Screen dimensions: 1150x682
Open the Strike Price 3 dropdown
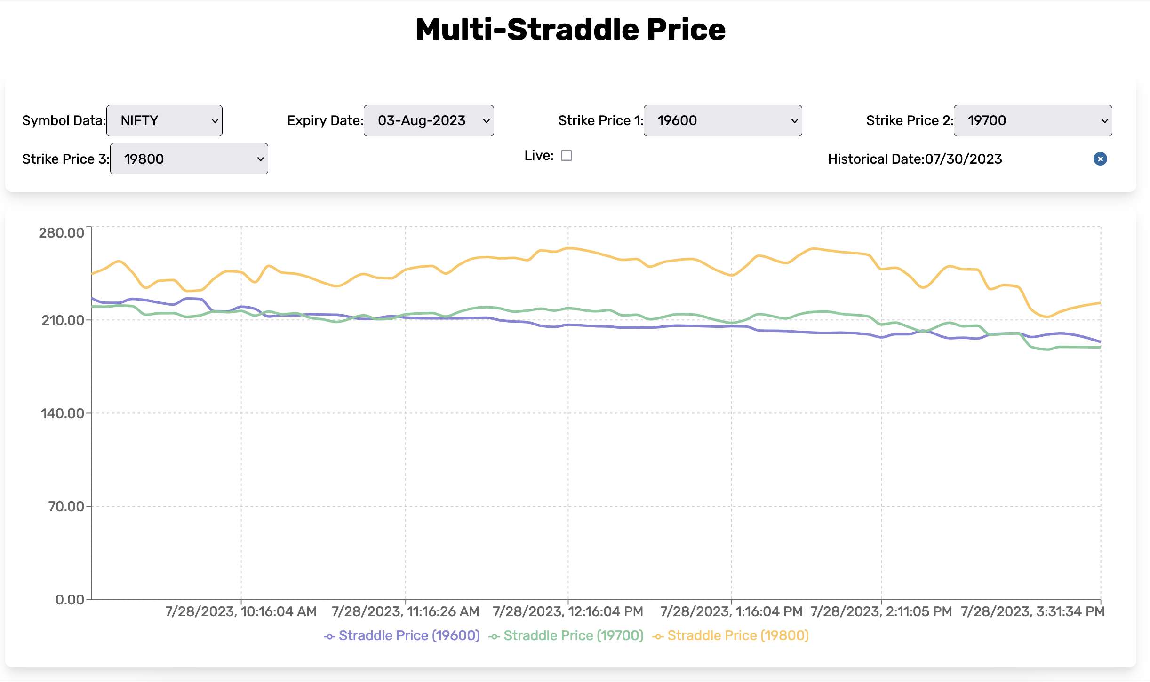(x=189, y=159)
